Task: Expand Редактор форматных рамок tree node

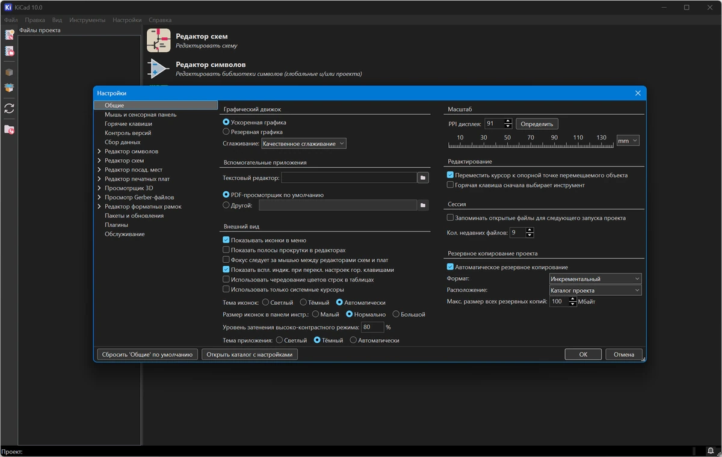Action: point(99,206)
